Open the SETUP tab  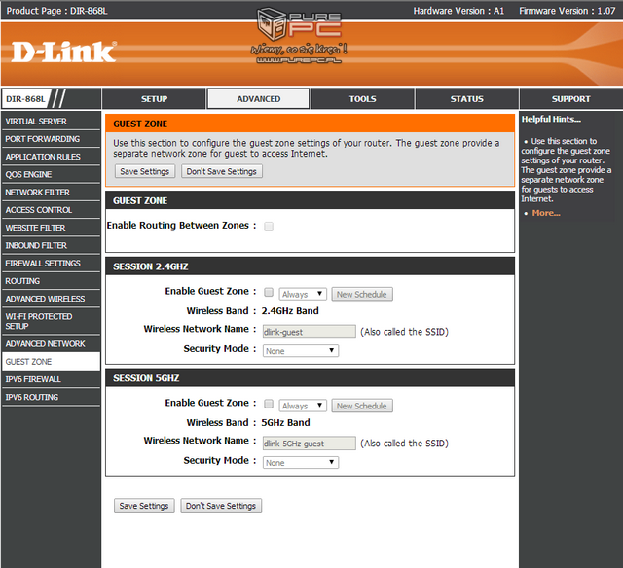tap(154, 99)
